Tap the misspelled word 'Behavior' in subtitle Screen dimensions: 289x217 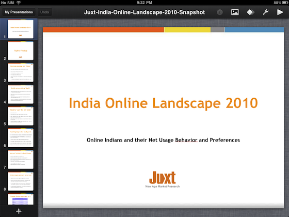click(x=186, y=140)
